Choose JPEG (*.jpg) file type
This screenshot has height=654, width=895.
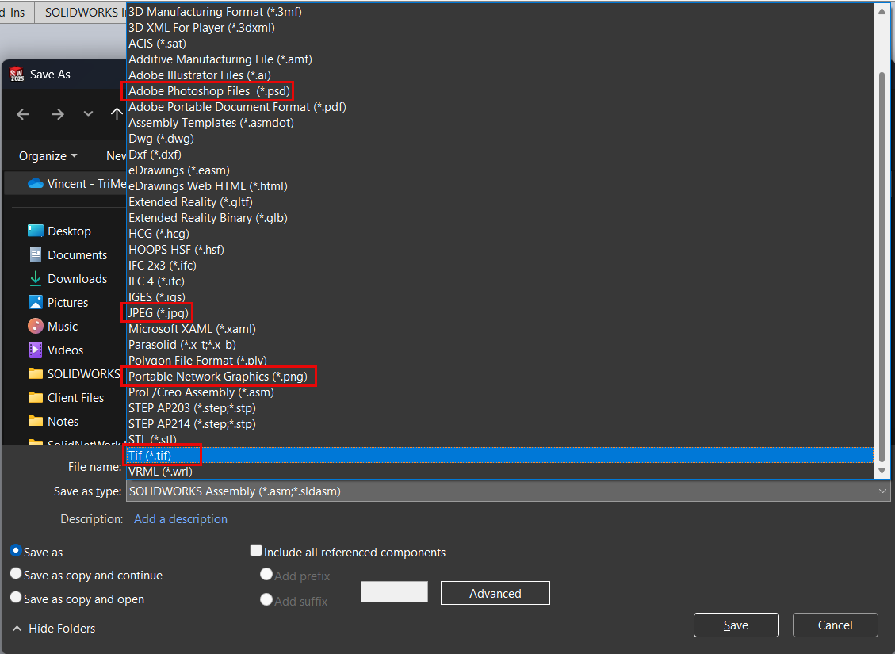tap(159, 312)
